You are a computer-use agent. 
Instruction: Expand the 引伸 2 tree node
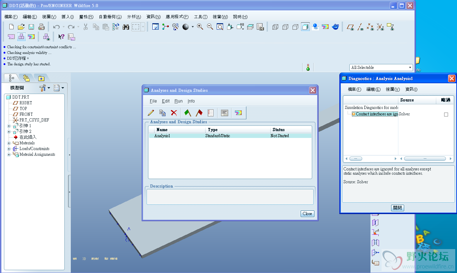click(x=9, y=131)
